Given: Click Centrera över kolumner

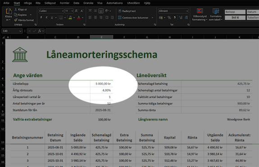Looking at the screenshot, I should click(133, 18).
